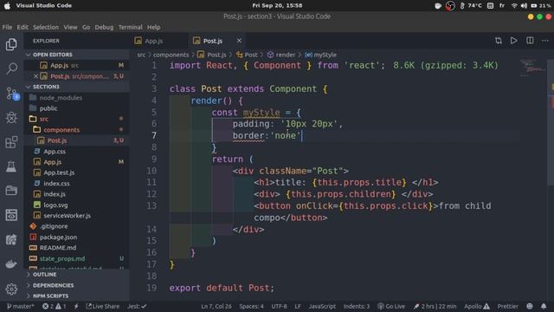Open the Terminal menu
Viewport: 554px width, 312px height.
[x=131, y=27]
